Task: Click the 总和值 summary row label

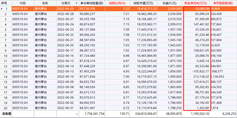Action: [7, 114]
